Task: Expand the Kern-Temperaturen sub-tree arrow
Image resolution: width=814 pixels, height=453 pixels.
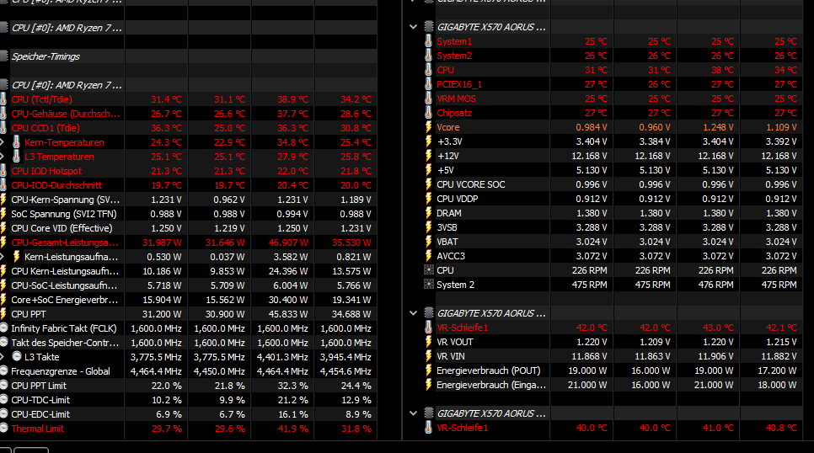Action: coord(2,142)
